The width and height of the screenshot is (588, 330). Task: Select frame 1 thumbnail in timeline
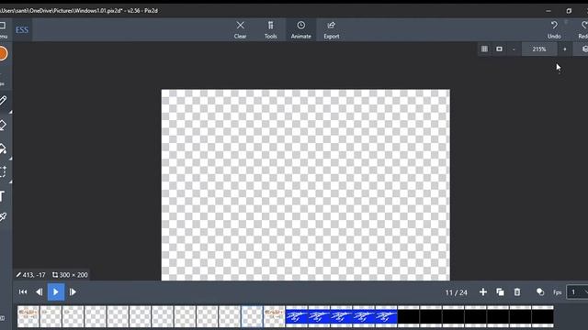tap(28, 316)
